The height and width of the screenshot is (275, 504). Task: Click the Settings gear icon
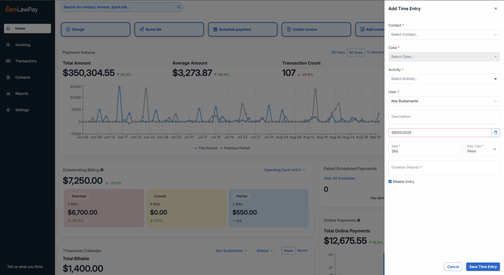(x=8, y=110)
